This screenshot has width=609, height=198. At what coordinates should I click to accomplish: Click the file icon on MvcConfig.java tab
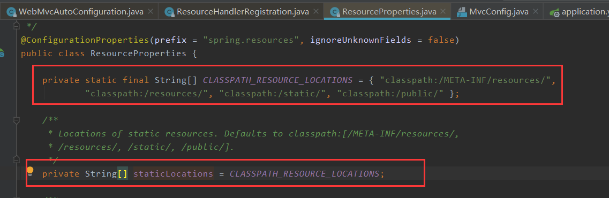click(461, 12)
